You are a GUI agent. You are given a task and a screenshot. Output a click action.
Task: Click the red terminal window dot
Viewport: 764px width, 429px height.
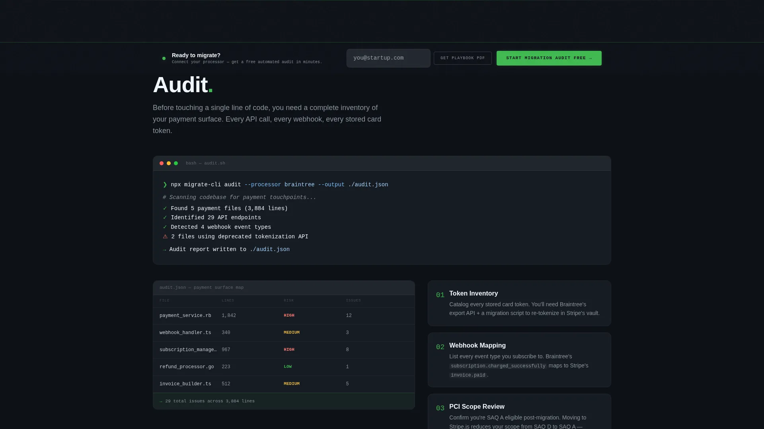click(162, 163)
